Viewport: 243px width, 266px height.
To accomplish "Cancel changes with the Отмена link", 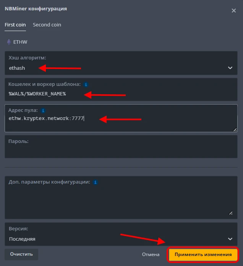I will click(151, 255).
